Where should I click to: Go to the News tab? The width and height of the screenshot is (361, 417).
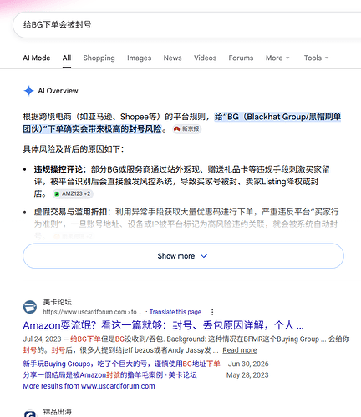pos(172,58)
